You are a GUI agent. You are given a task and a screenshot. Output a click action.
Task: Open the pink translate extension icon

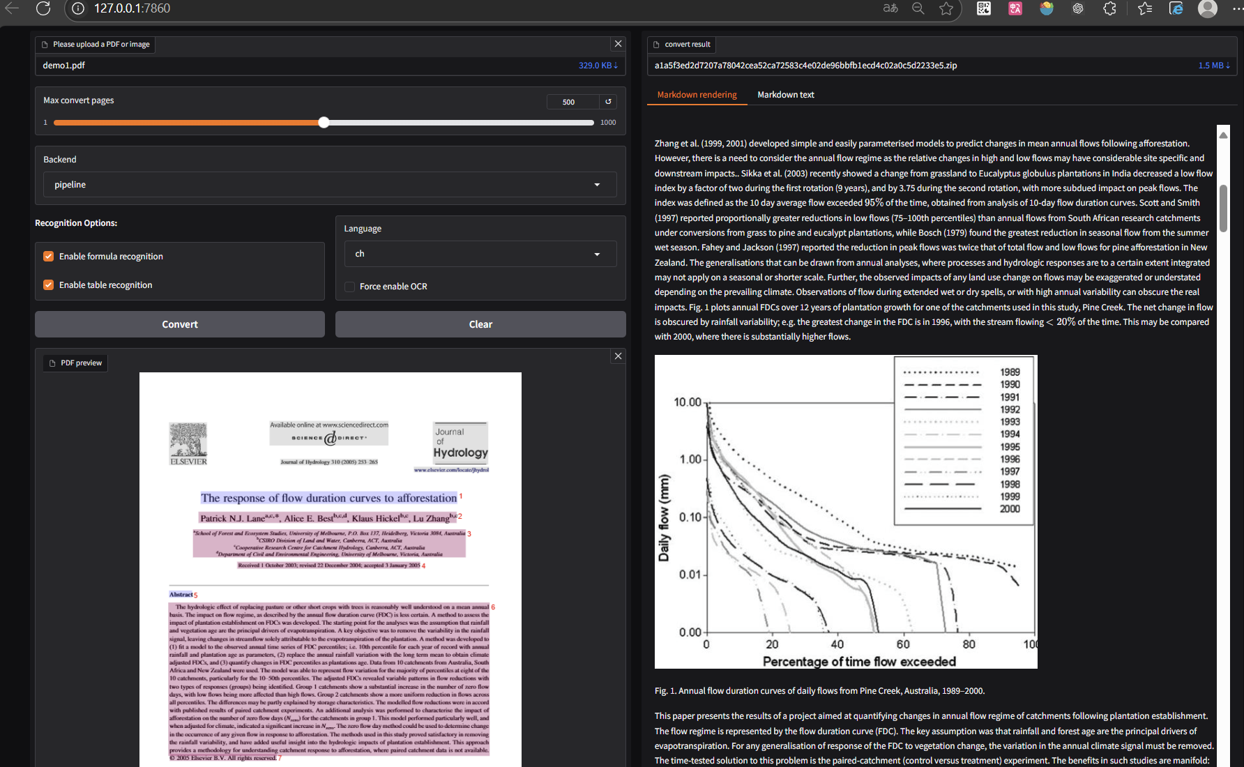(x=1015, y=8)
